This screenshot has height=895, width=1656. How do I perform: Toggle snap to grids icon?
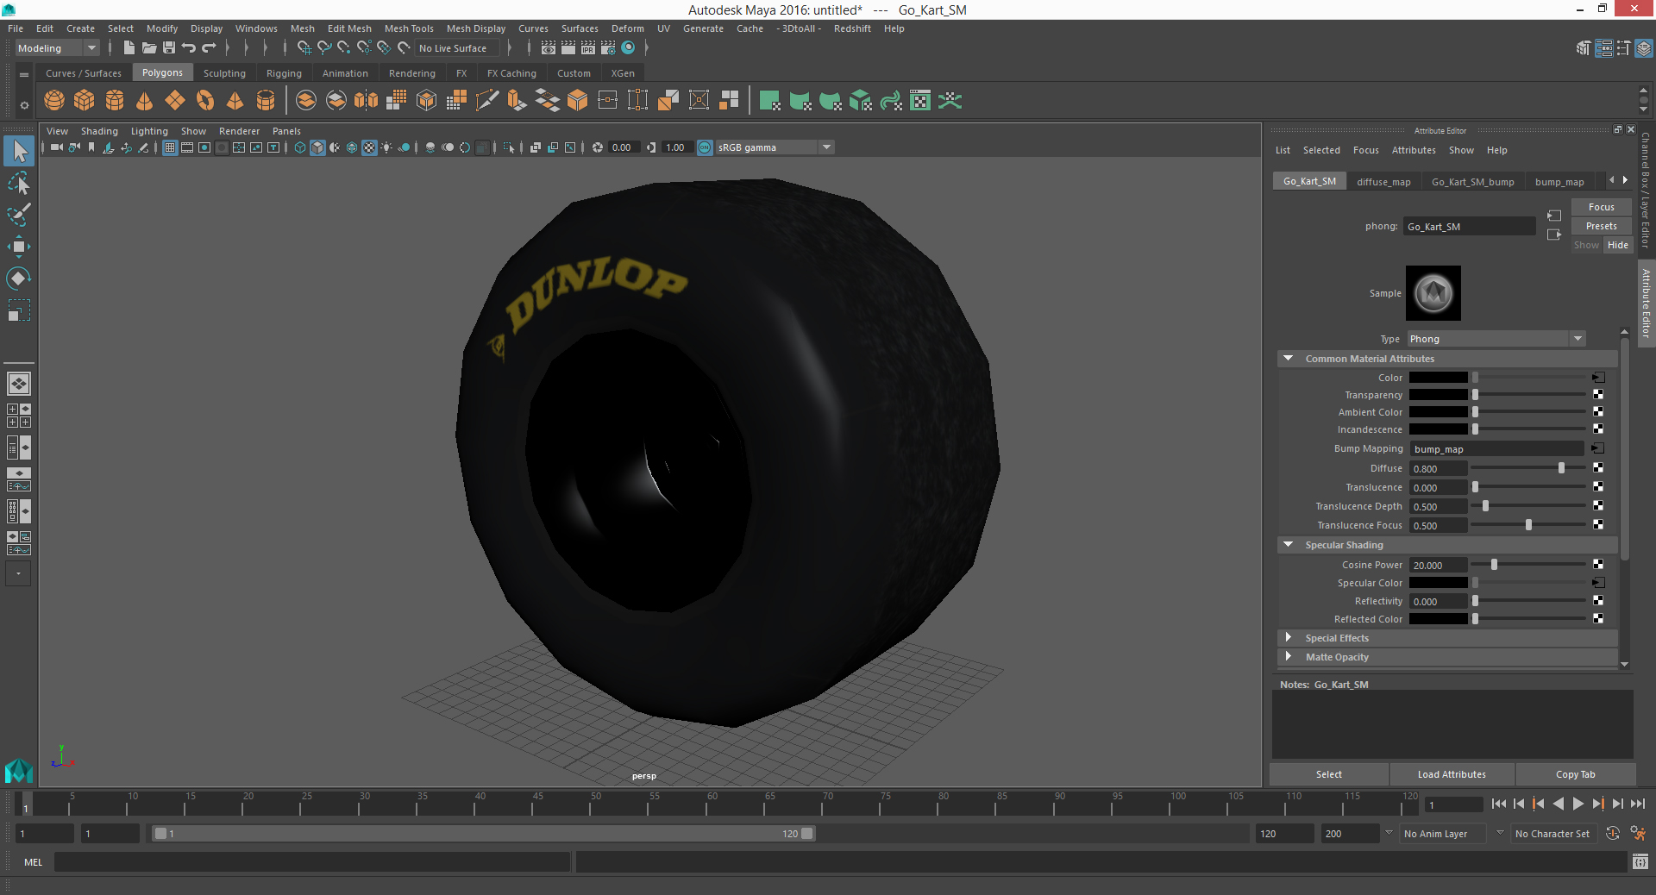point(304,48)
